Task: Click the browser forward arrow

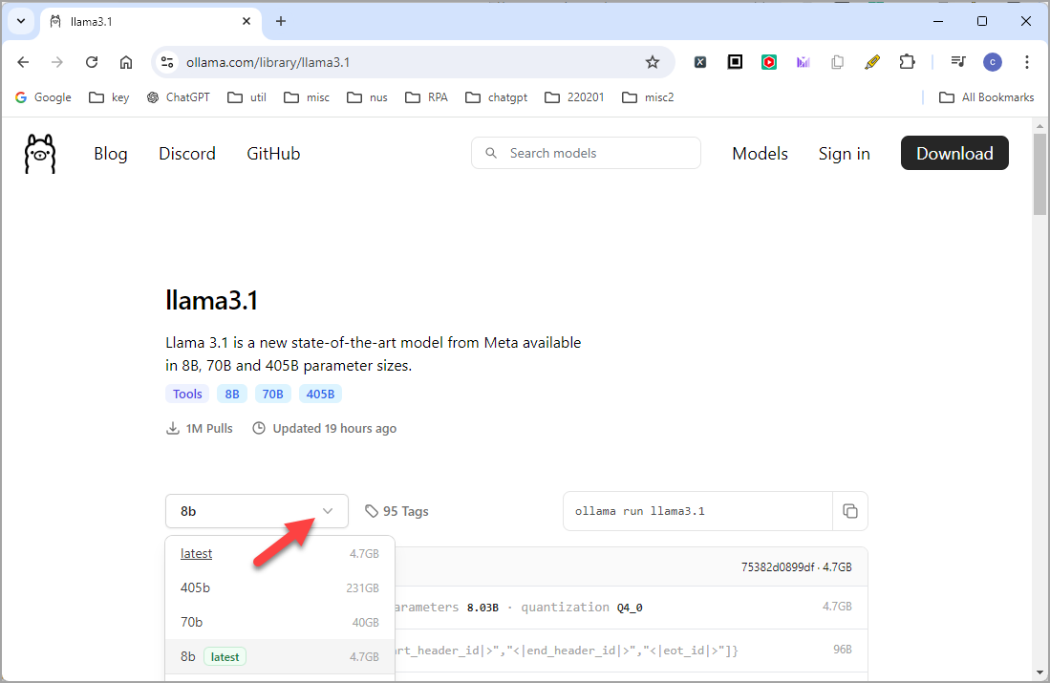Action: [x=57, y=62]
